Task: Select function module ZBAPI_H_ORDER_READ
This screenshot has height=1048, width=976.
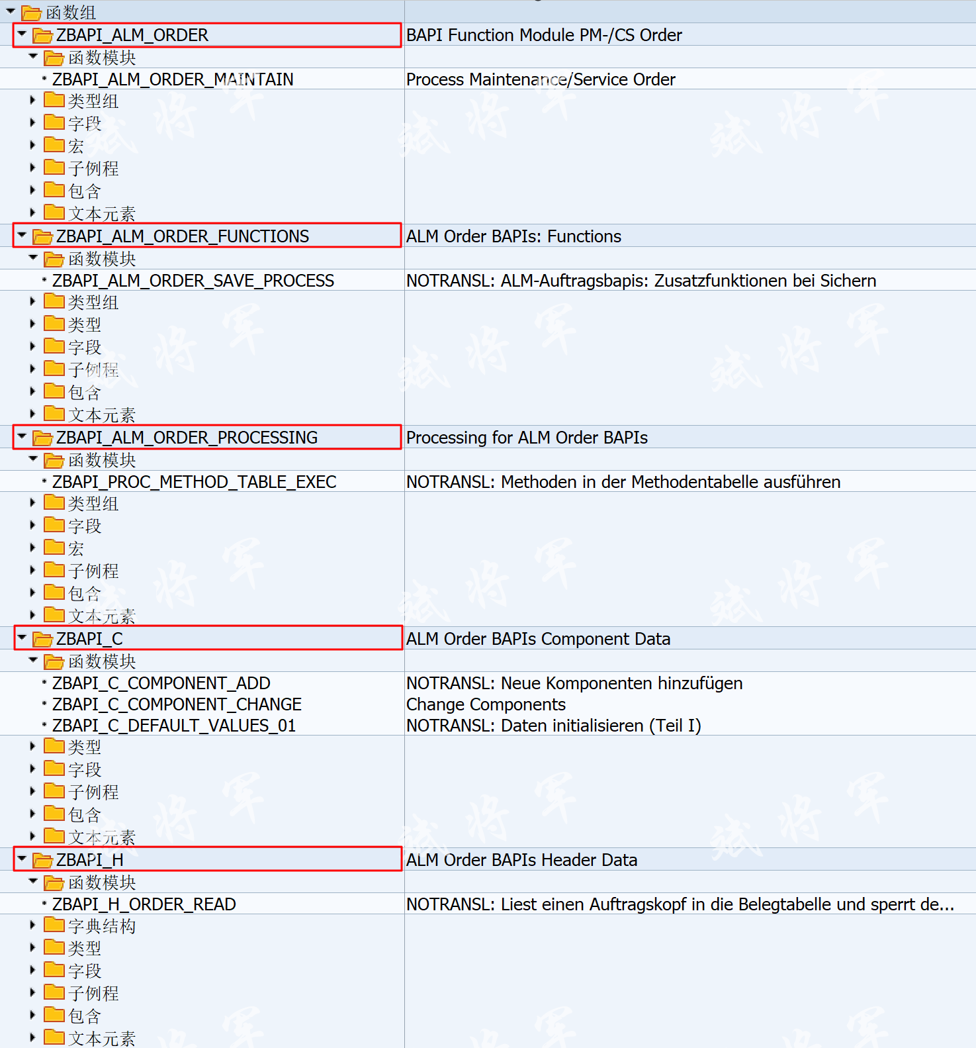Action: pyautogui.click(x=144, y=904)
